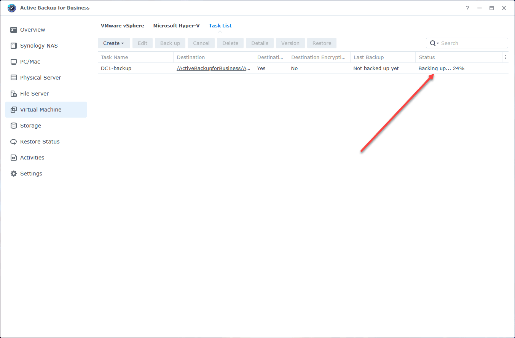515x338 pixels.
Task: Select Virtual Machine in the sidebar
Action: [x=46, y=110]
